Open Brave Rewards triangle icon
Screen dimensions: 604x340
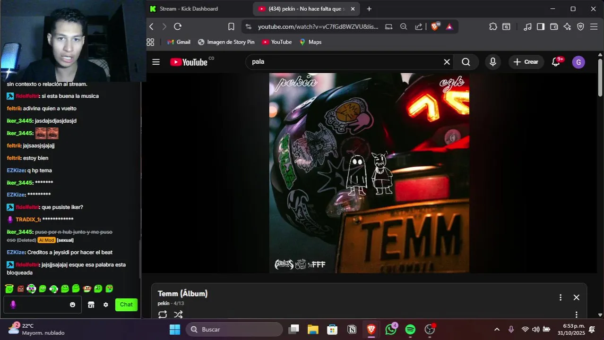(449, 26)
